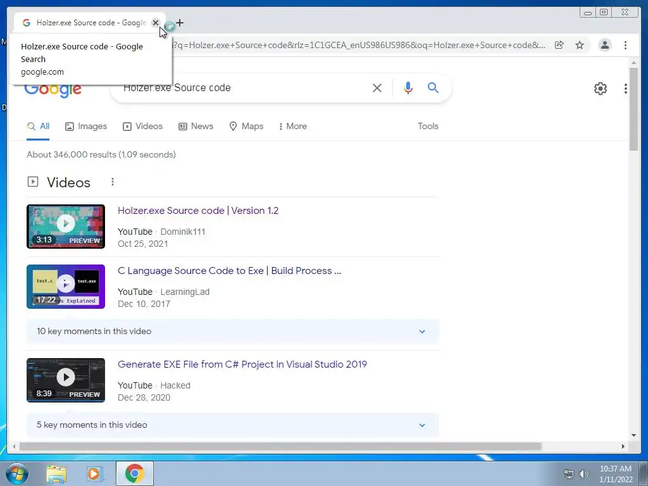Go to Google home via logo
Viewport: 648px width, 486px height.
click(53, 89)
